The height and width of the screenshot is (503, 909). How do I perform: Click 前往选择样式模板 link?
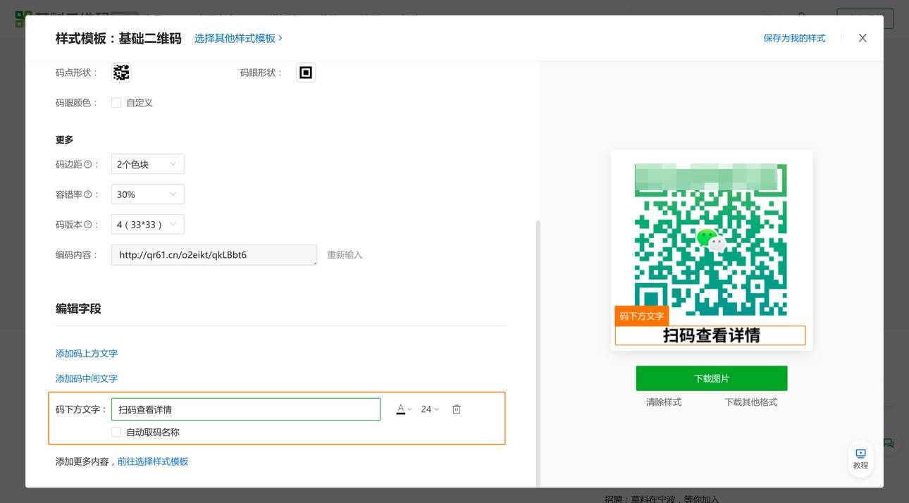pos(153,462)
